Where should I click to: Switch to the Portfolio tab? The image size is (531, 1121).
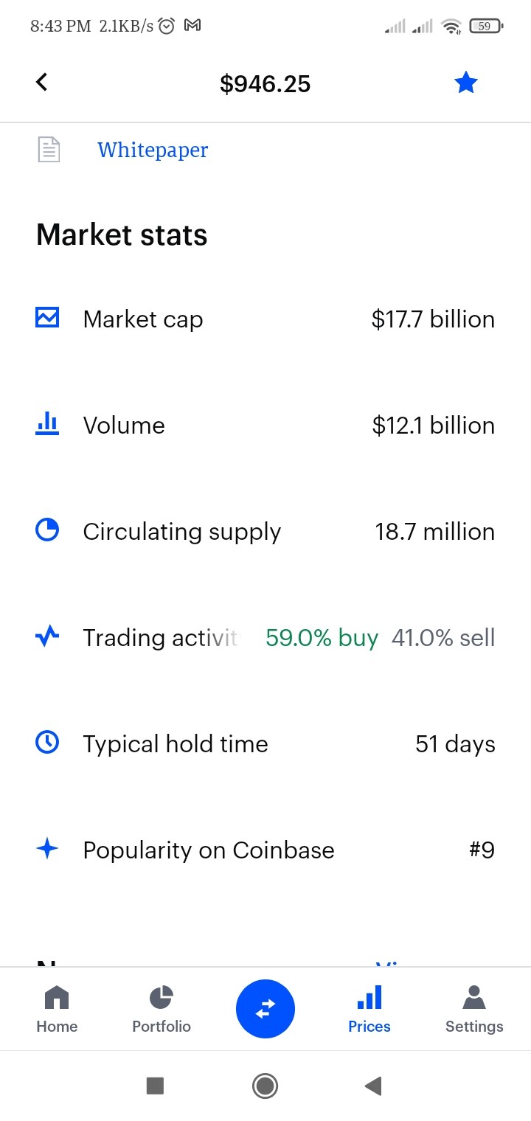[162, 1010]
